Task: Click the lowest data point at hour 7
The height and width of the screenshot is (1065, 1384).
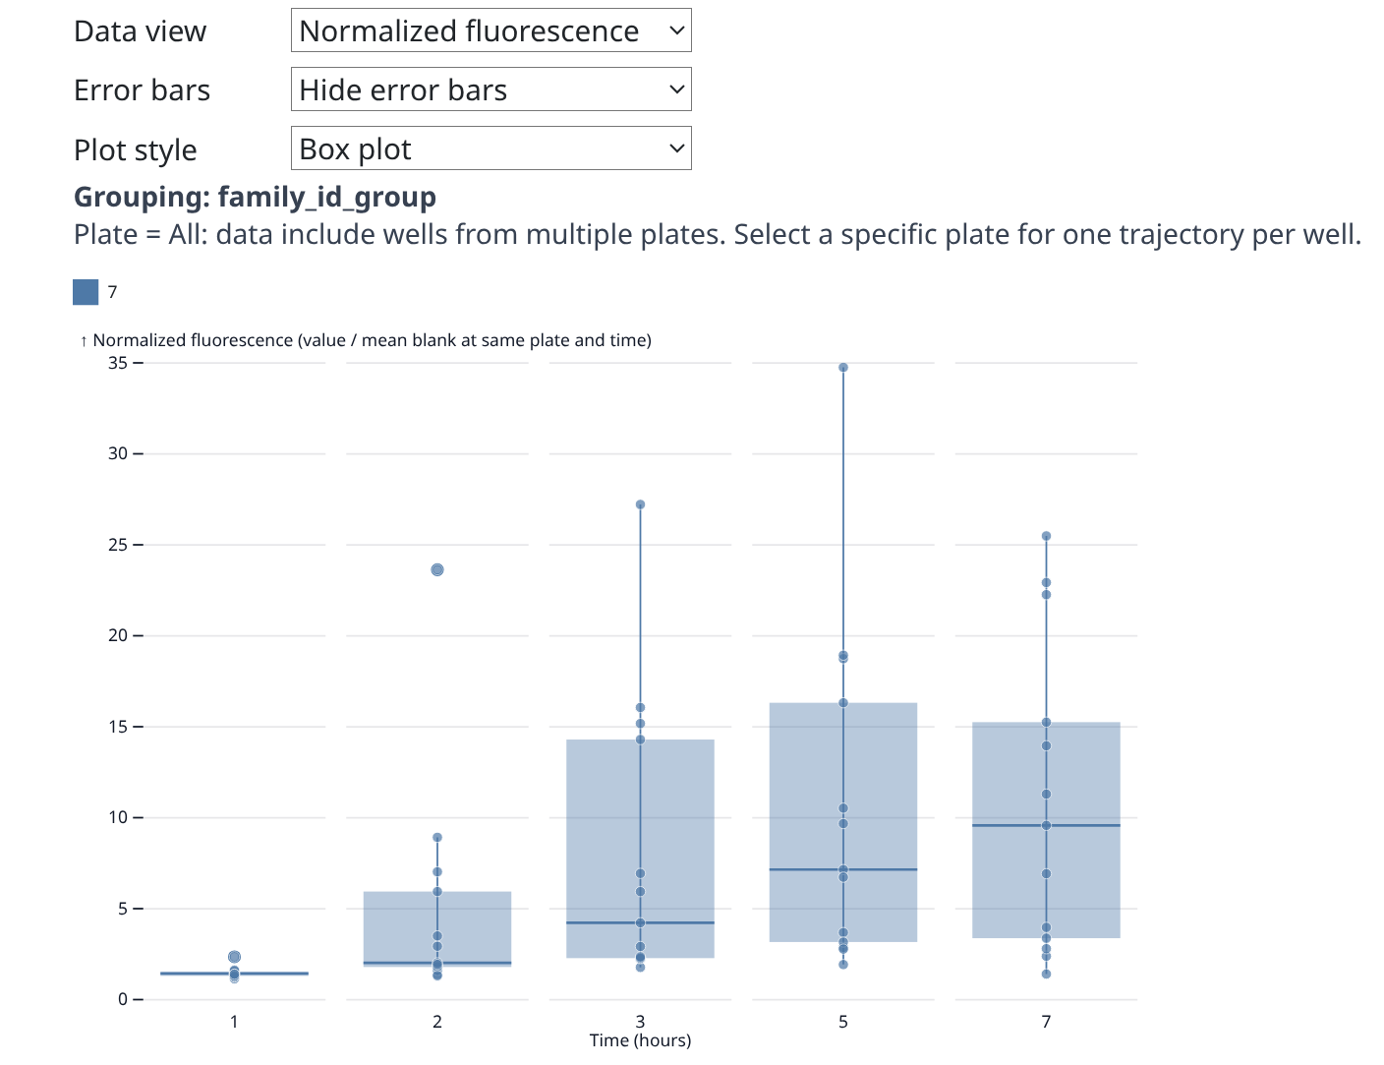Action: click(x=1046, y=974)
